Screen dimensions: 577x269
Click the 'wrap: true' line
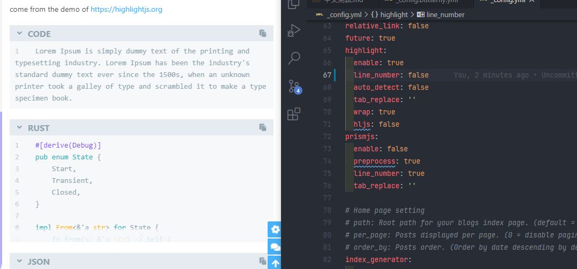coord(374,112)
